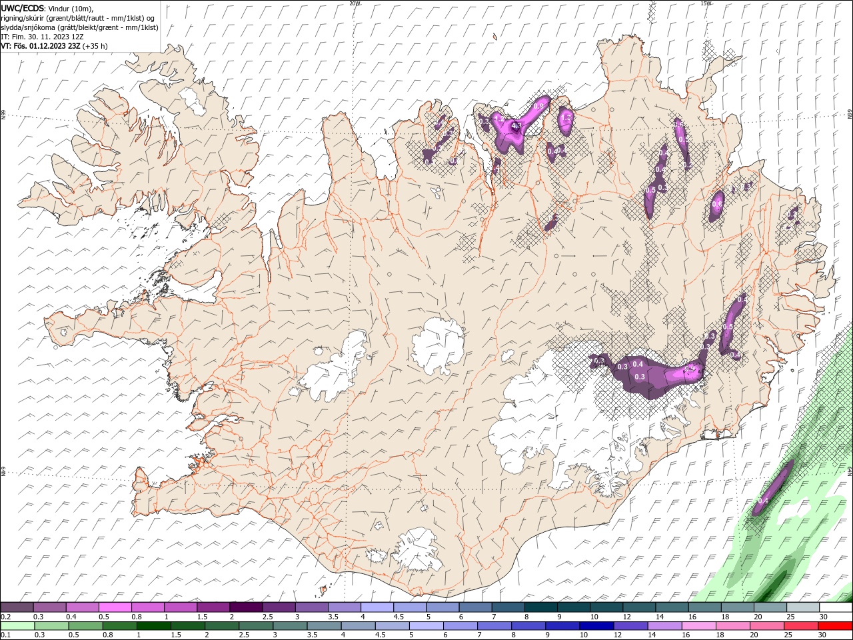Click the 15W longitude label on the top edge

(x=706, y=3)
